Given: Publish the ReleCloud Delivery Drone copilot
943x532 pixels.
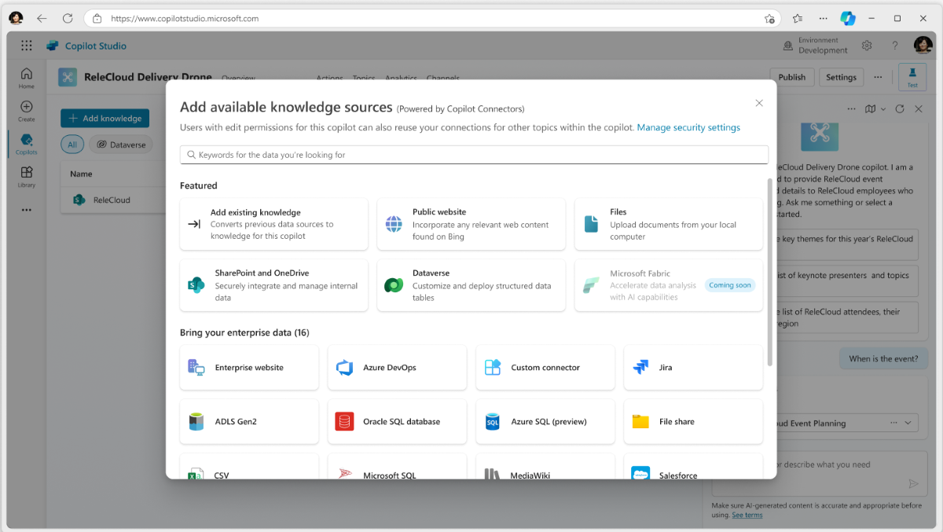Looking at the screenshot, I should (791, 76).
